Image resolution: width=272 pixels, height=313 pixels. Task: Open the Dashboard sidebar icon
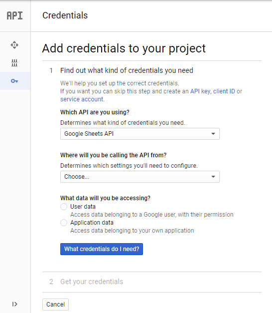[14, 45]
